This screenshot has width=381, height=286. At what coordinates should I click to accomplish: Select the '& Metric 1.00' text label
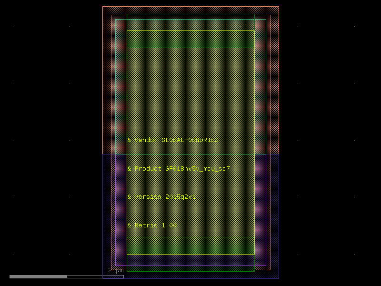click(x=152, y=225)
